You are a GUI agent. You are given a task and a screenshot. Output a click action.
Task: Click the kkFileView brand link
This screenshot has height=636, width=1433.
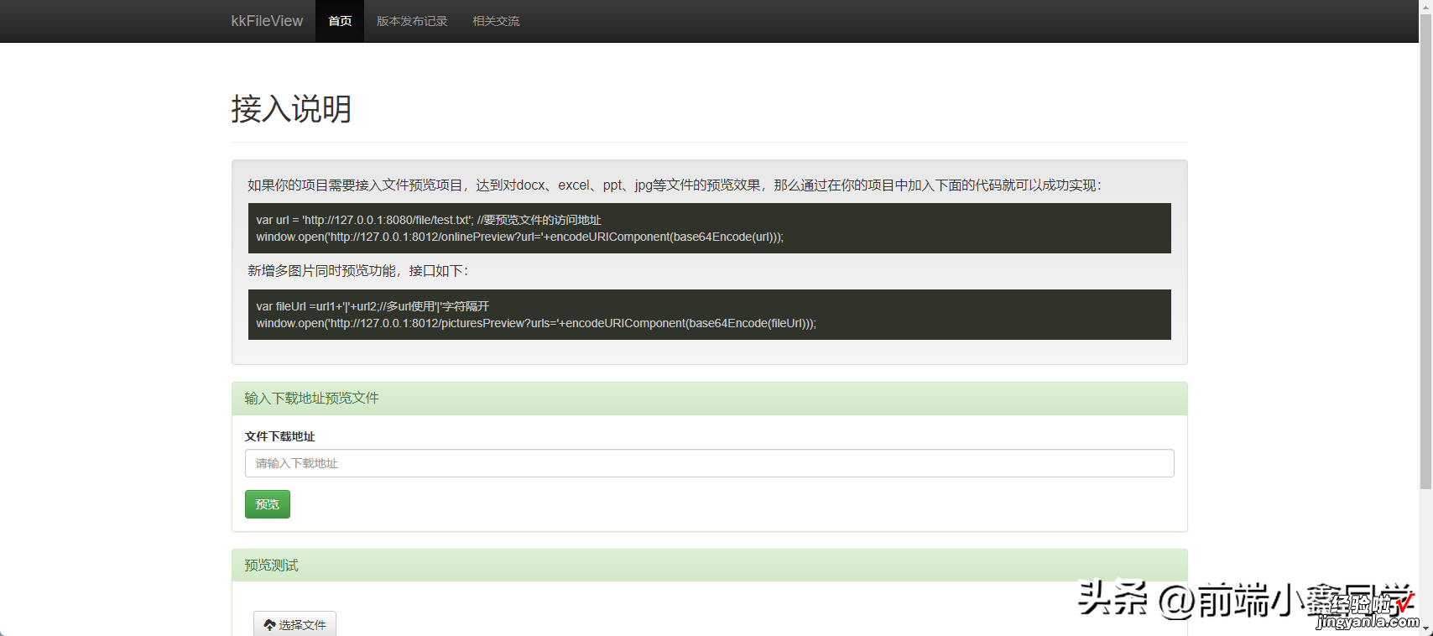(x=267, y=21)
